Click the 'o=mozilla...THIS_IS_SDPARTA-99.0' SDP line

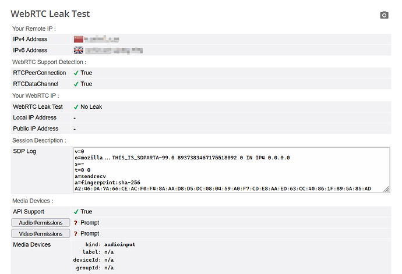pyautogui.click(x=182, y=158)
